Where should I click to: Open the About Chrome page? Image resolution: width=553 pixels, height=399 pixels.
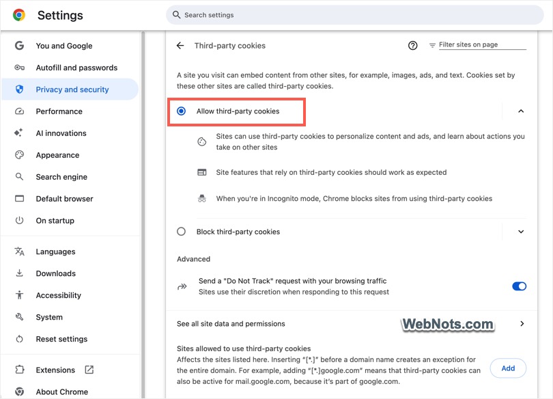(x=70, y=391)
